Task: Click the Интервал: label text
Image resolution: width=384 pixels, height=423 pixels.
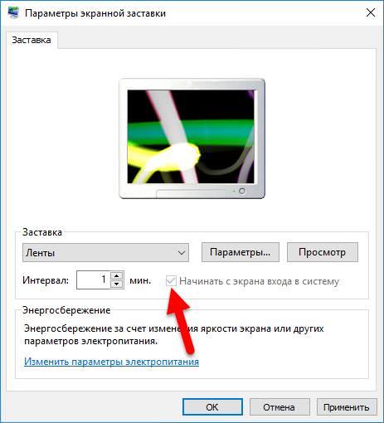Action: click(x=46, y=280)
